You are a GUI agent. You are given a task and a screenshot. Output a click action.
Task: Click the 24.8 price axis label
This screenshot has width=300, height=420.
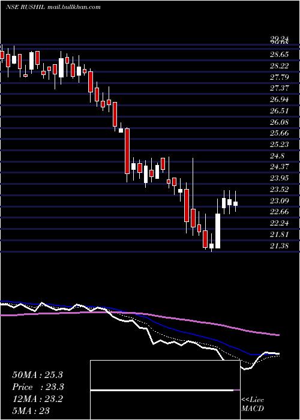tap(277, 155)
